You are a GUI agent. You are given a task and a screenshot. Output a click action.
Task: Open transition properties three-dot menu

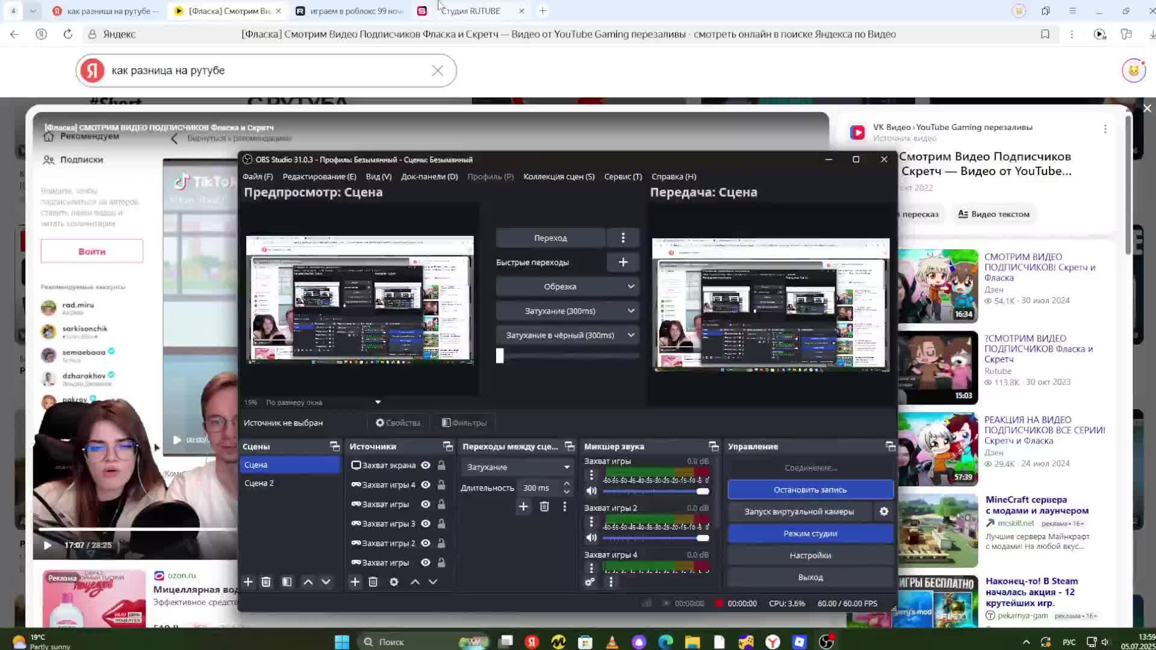565,507
